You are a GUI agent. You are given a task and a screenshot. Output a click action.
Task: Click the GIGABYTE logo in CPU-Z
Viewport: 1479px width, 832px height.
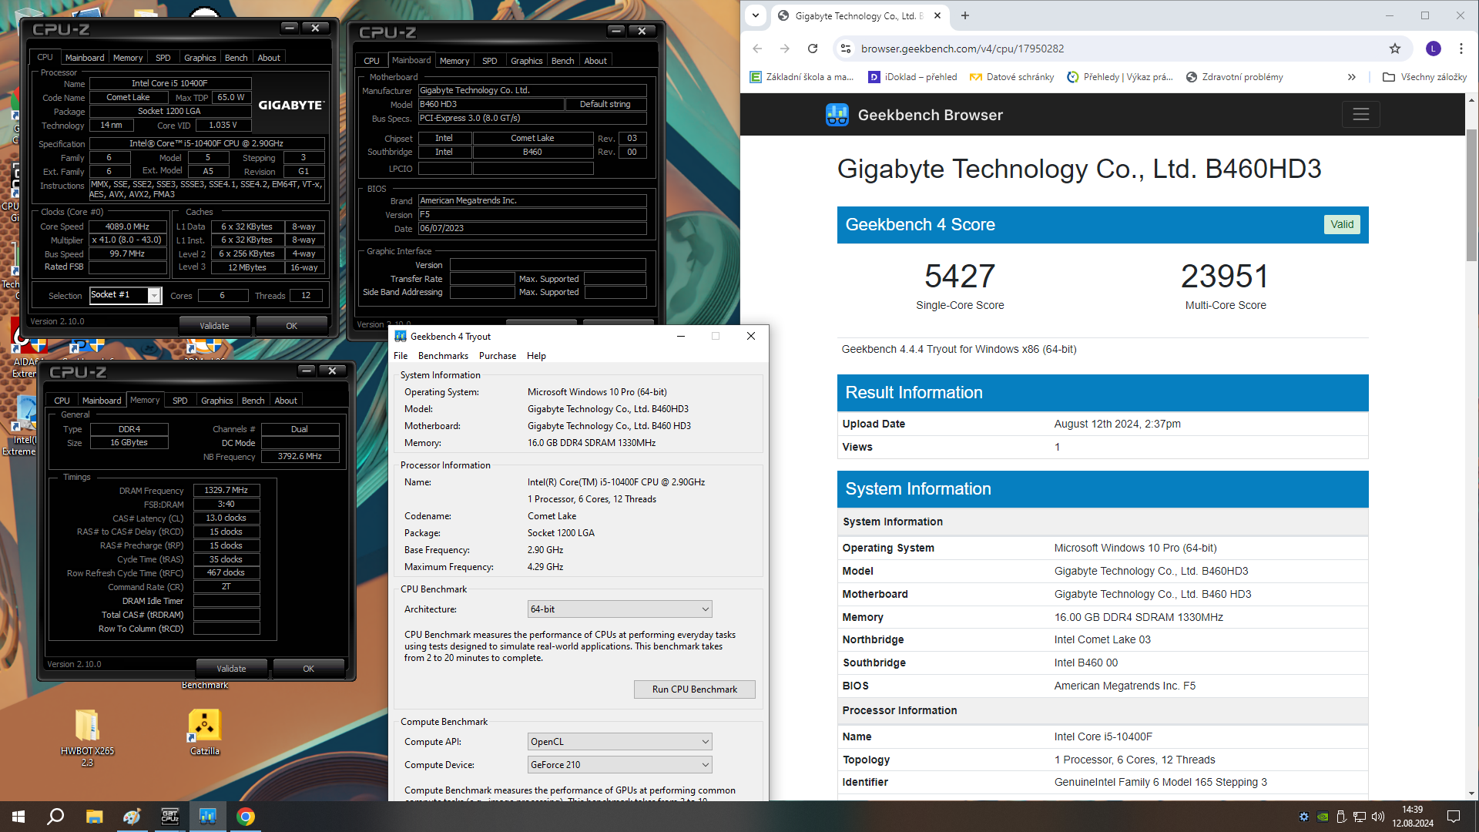coord(291,105)
